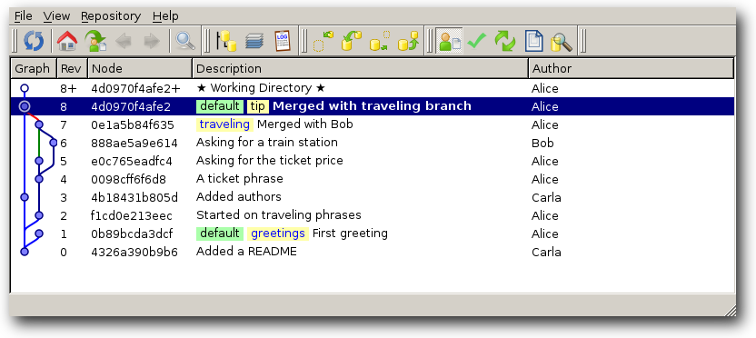This screenshot has width=756, height=338.
Task: Click the green synchronize arrows icon
Action: 505,41
